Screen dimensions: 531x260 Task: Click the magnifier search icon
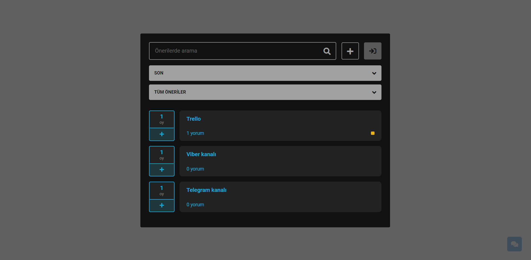pyautogui.click(x=327, y=51)
